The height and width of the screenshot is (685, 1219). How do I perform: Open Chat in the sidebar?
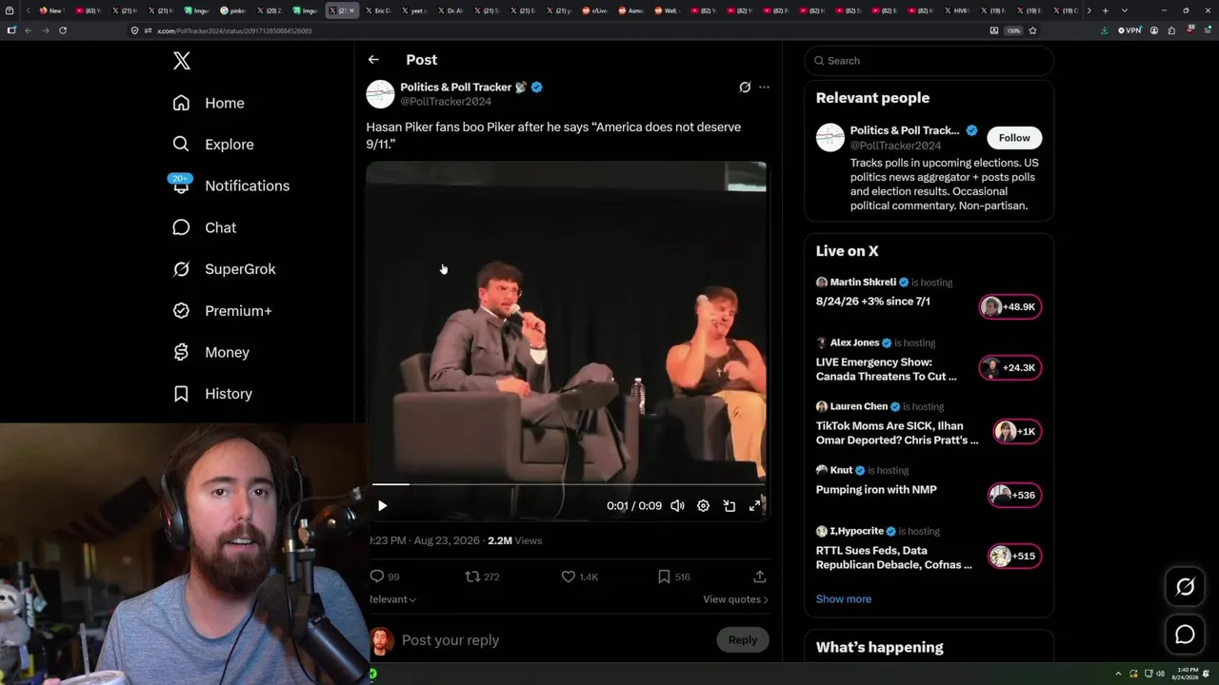tap(204, 227)
